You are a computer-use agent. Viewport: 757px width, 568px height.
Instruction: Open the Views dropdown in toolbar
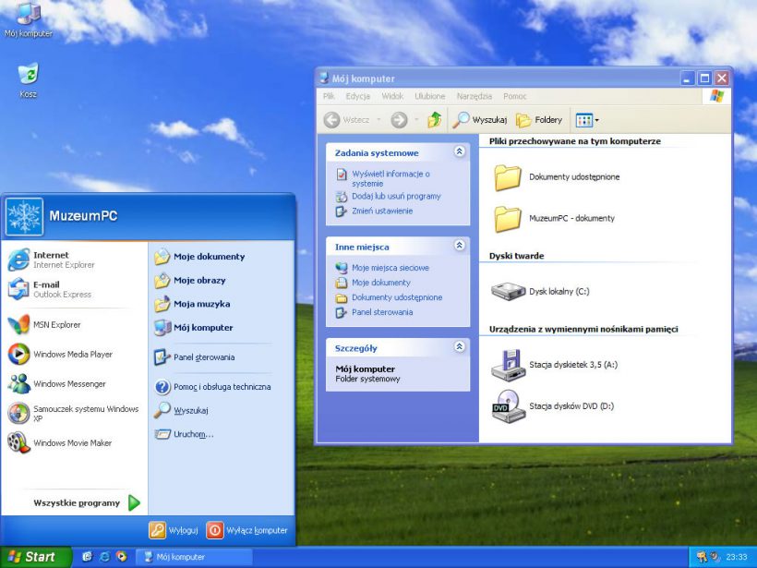point(586,119)
